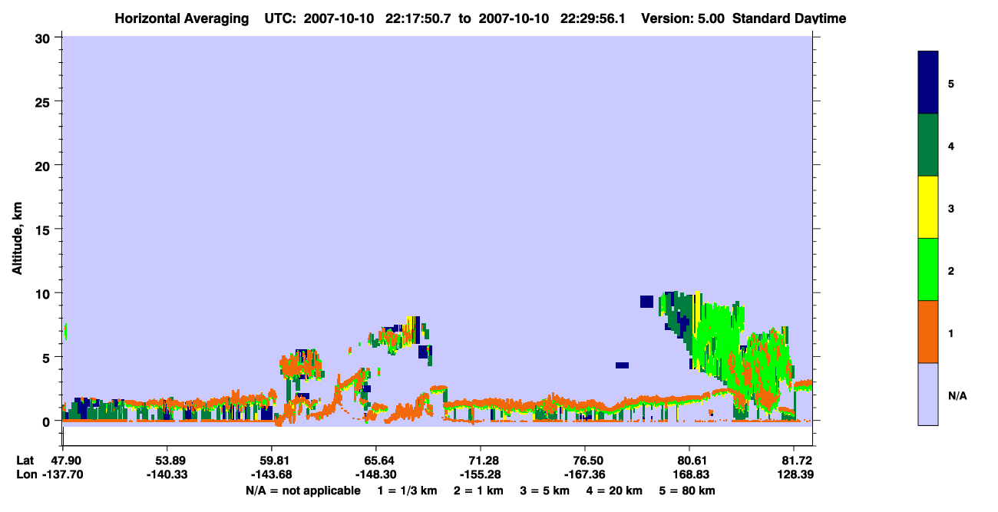Click the latitude value 76.50
Screen dimensions: 998x512
(586, 461)
